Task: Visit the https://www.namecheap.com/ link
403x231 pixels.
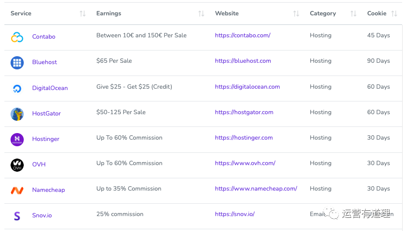Action: click(x=256, y=189)
